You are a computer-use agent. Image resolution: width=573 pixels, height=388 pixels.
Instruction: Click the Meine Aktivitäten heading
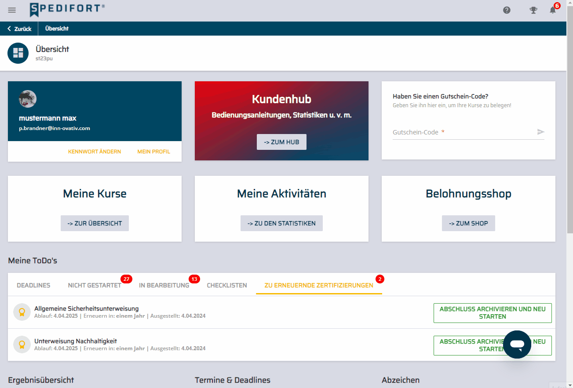coord(281,193)
